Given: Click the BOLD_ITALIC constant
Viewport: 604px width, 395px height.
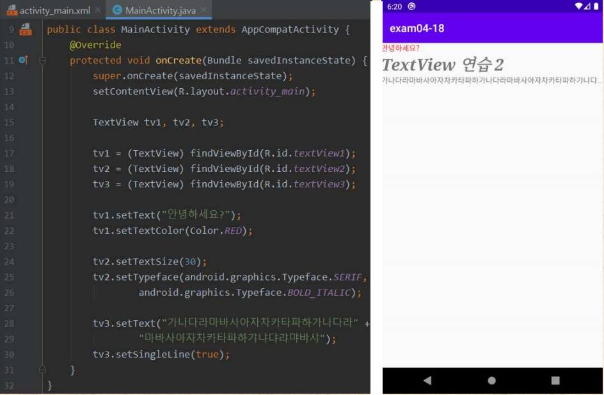Looking at the screenshot, I should (x=319, y=293).
